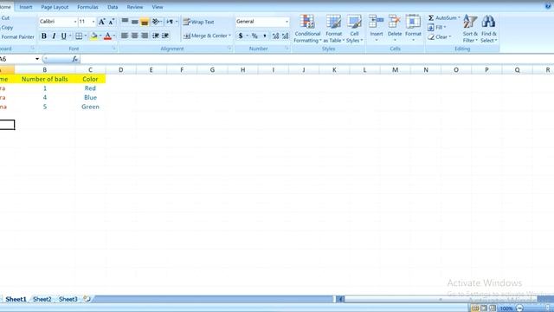
Task: Click Merge & Center
Action: [207, 36]
